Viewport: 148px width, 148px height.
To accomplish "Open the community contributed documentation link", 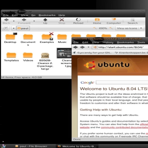I will click(x=124, y=127).
